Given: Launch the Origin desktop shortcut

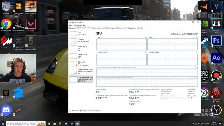Looking at the screenshot, I should (204, 59).
